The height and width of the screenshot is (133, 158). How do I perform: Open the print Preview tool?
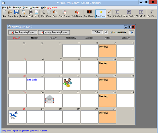point(23,14)
